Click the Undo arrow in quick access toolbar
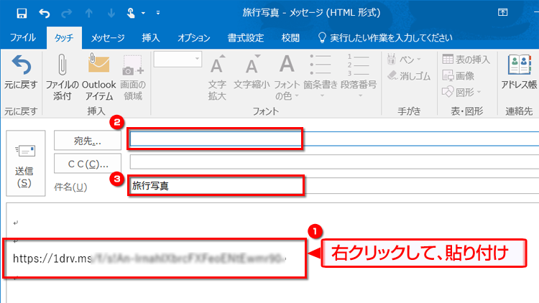Viewport: 539px width, 303px height. pos(45,13)
